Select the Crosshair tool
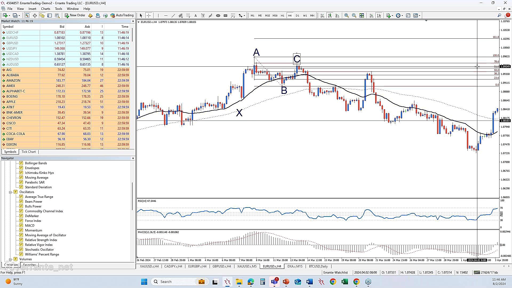Image resolution: width=512 pixels, height=288 pixels. point(149,15)
